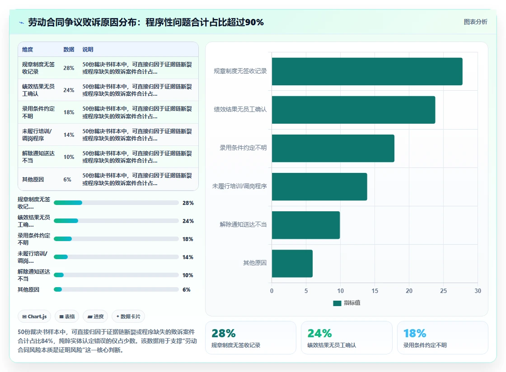Click the 28% label beside the progress list
Screen dimensions: 506x372
(188, 203)
